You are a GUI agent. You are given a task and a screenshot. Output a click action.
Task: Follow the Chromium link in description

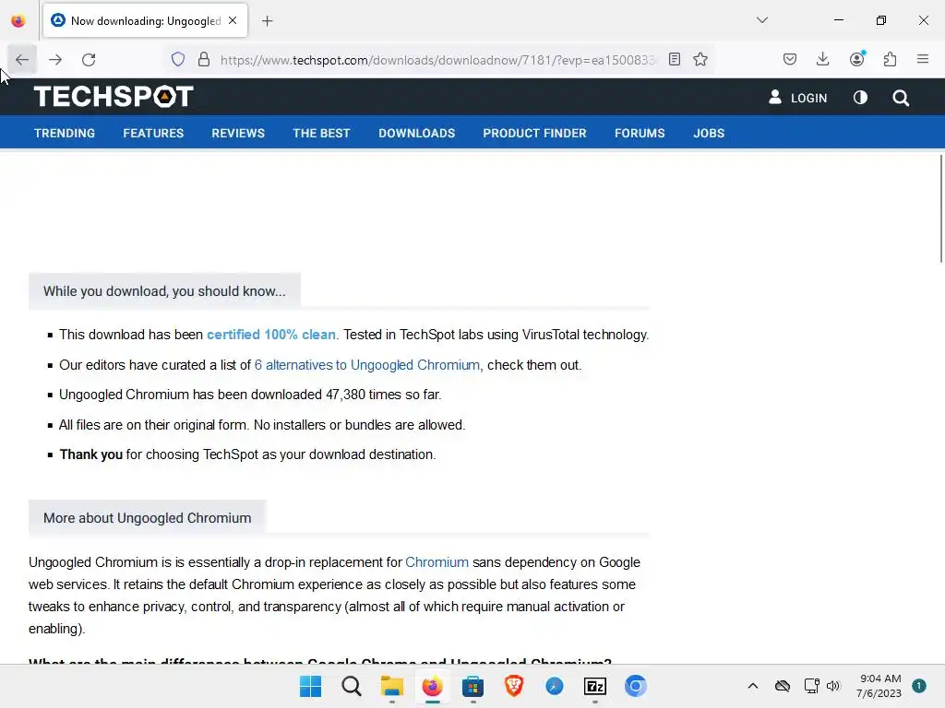(x=437, y=562)
